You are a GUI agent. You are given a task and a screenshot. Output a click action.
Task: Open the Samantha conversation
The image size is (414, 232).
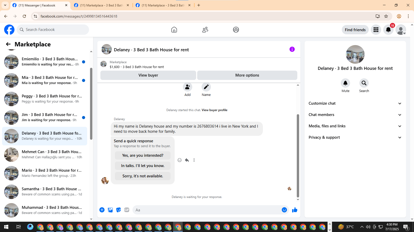click(45, 192)
